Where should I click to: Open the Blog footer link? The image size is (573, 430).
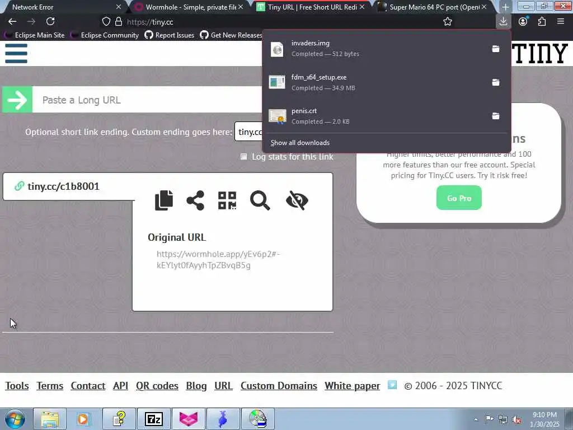[x=196, y=386]
